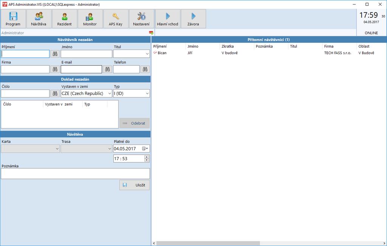Viewport: 387px width, 246px height.
Task: Open the Platné do calendar picker icon
Action: coord(145,149)
